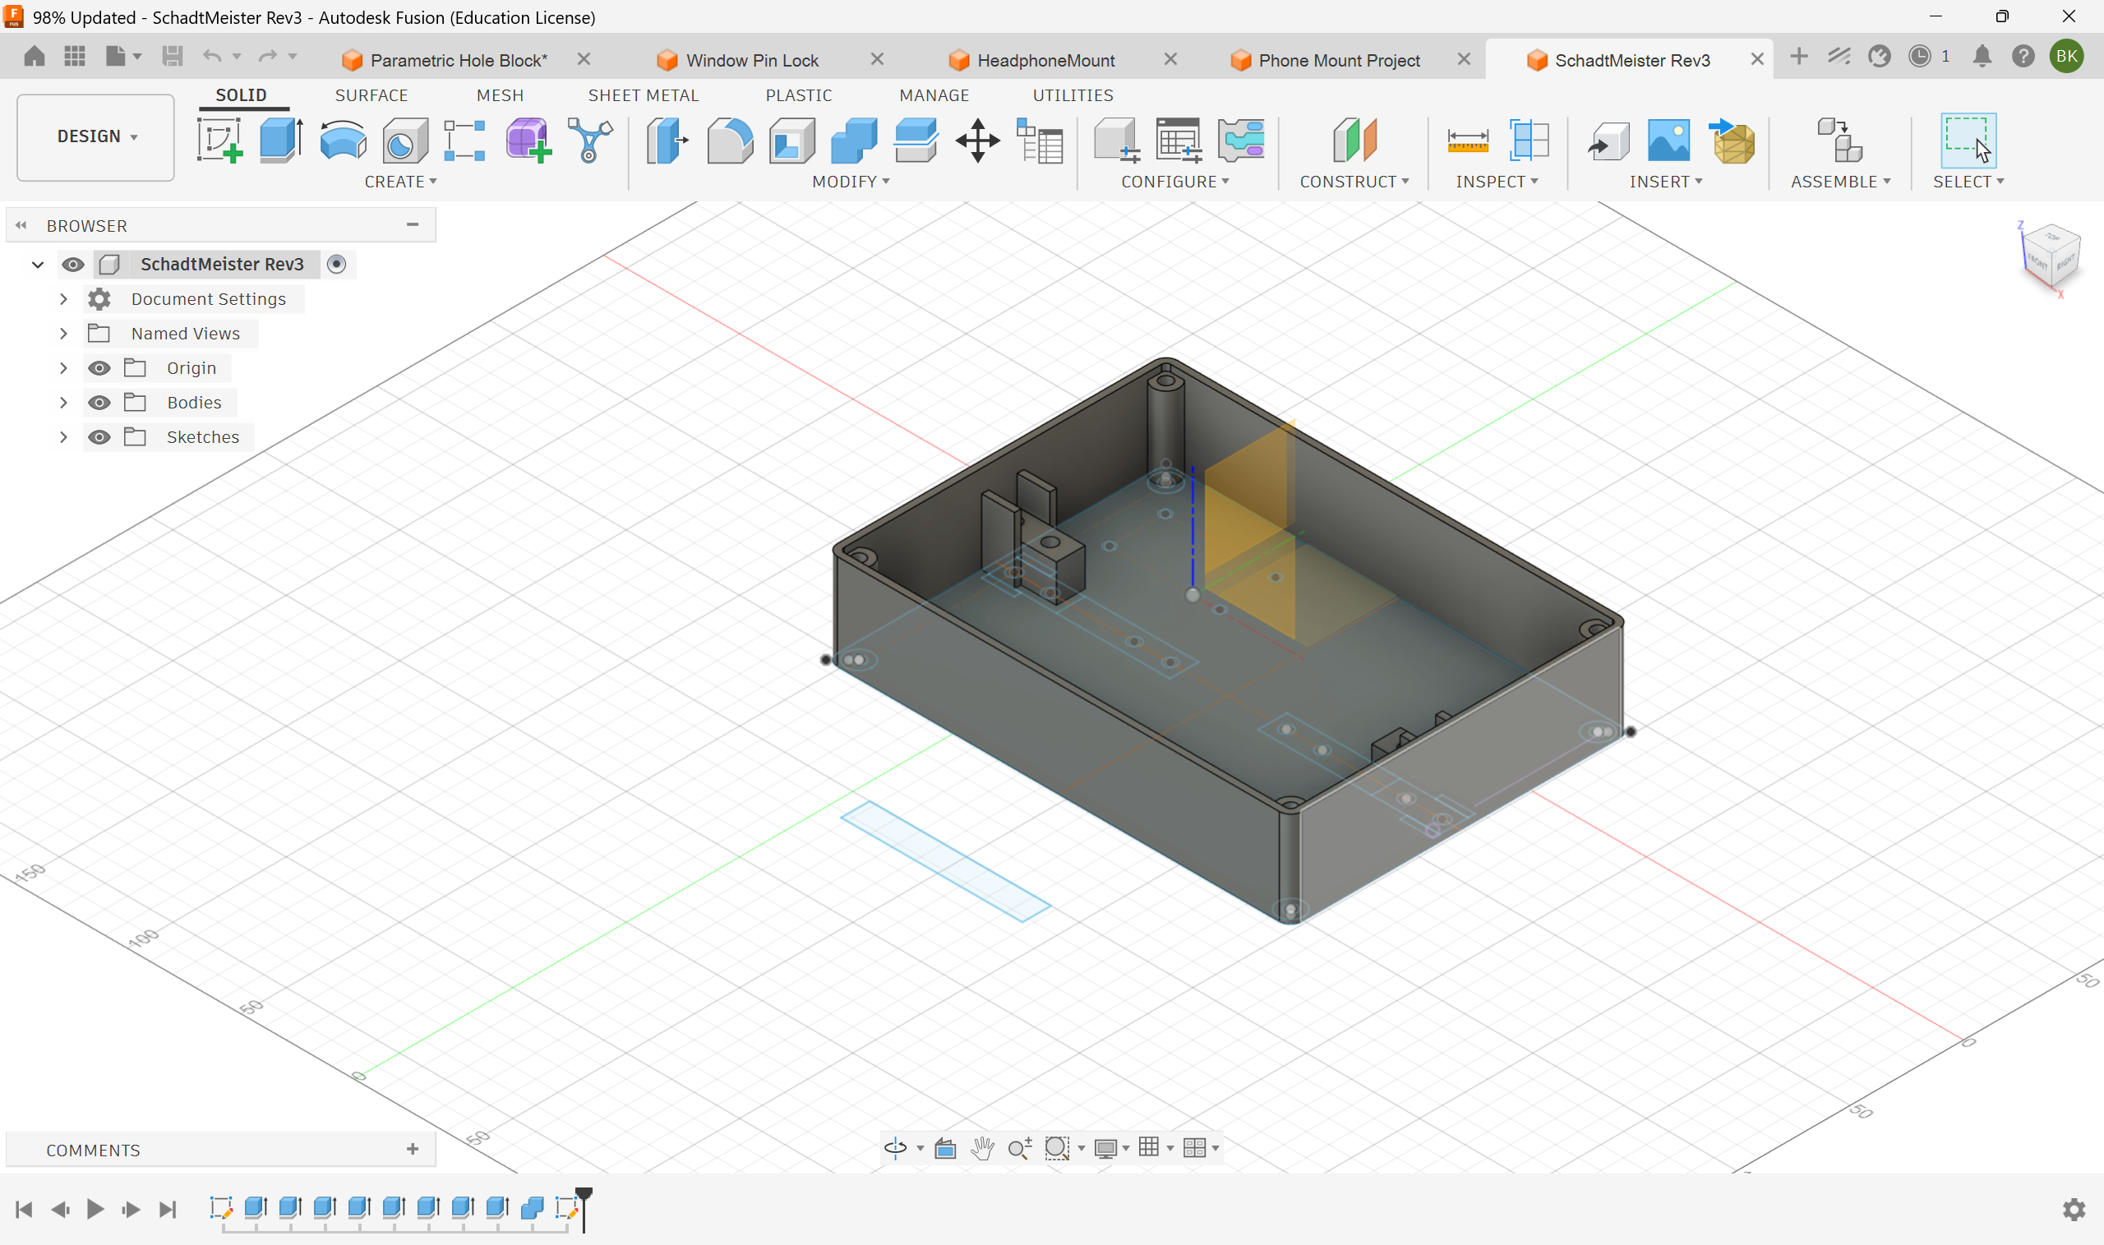2104x1245 pixels.
Task: Open the Parametric Hole Block document tab
Action: [x=459, y=61]
